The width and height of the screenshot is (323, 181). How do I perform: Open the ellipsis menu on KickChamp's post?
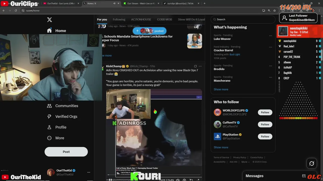(200, 66)
